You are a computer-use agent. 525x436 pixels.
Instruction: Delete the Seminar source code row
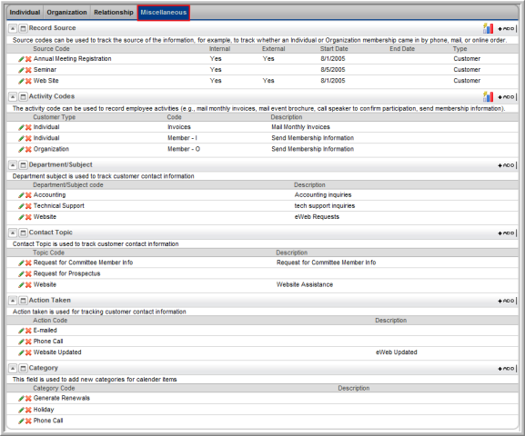(x=28, y=70)
